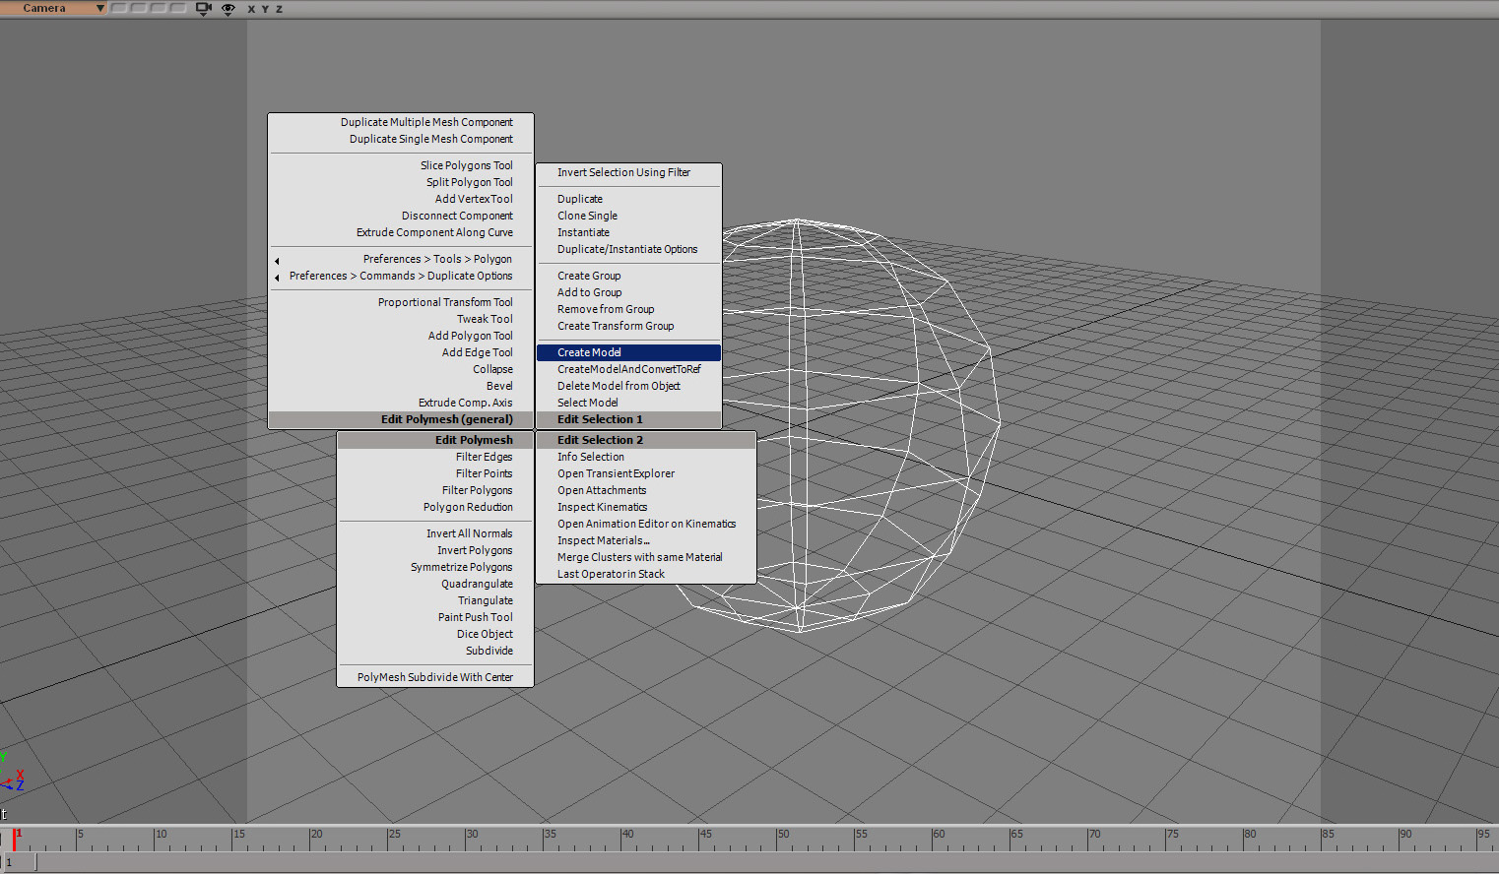Screen dimensions: 1499x874
Task: Choose Open Animation Editor on Kinematics
Action: [x=646, y=524]
